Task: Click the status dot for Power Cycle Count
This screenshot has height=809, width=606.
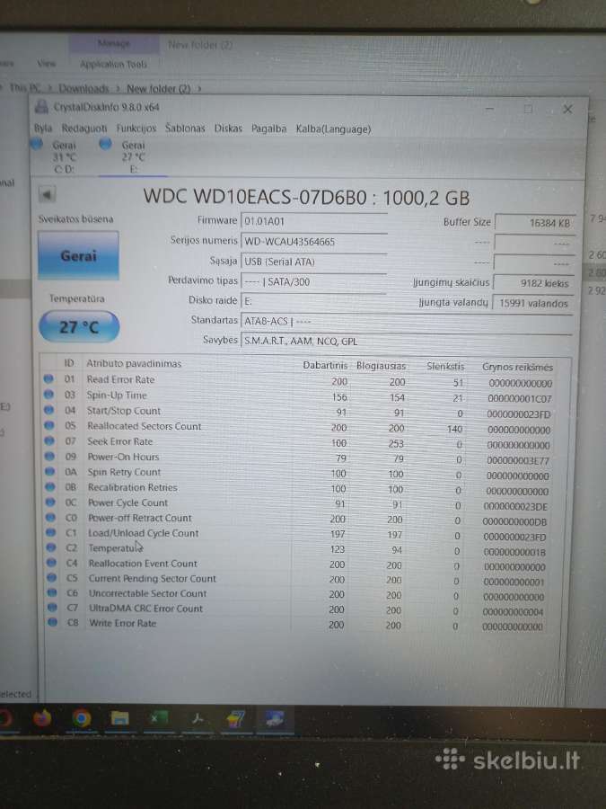Action: (x=50, y=502)
